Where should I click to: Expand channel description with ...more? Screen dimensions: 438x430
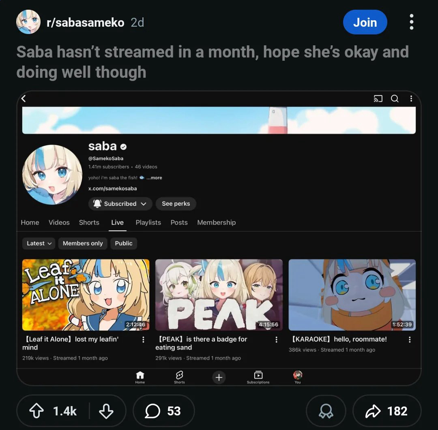tap(154, 178)
